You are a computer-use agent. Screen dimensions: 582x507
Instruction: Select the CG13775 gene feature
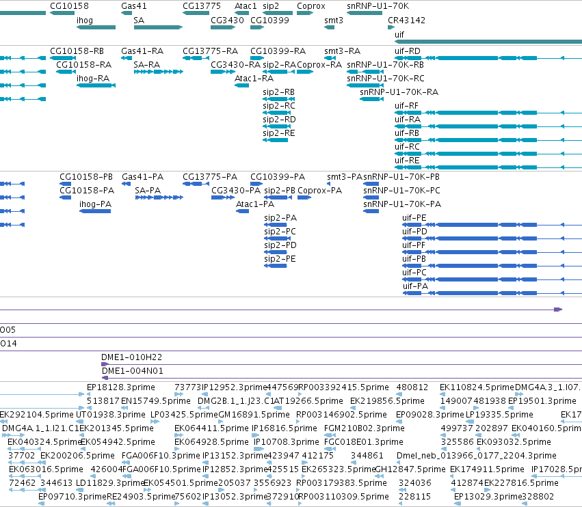(x=196, y=13)
